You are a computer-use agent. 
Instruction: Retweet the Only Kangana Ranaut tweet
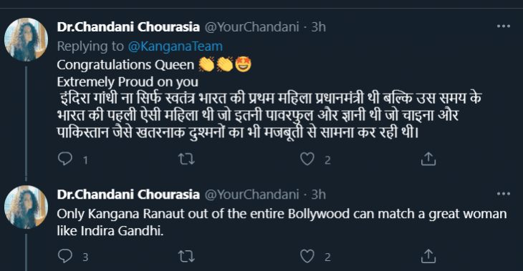186,257
